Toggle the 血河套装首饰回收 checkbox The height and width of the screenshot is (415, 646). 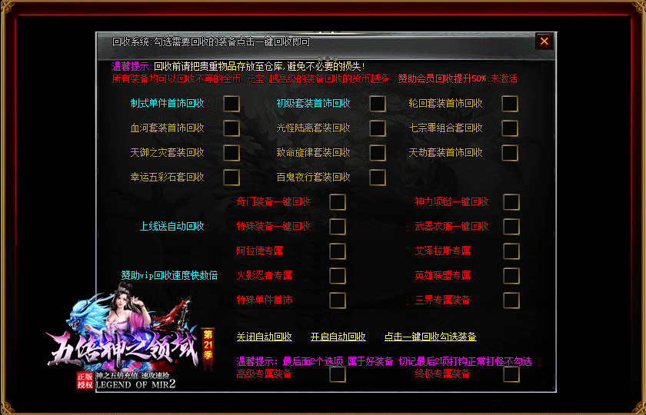[x=231, y=128]
